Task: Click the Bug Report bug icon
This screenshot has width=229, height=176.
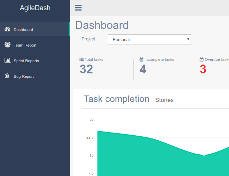Action: coord(7,76)
